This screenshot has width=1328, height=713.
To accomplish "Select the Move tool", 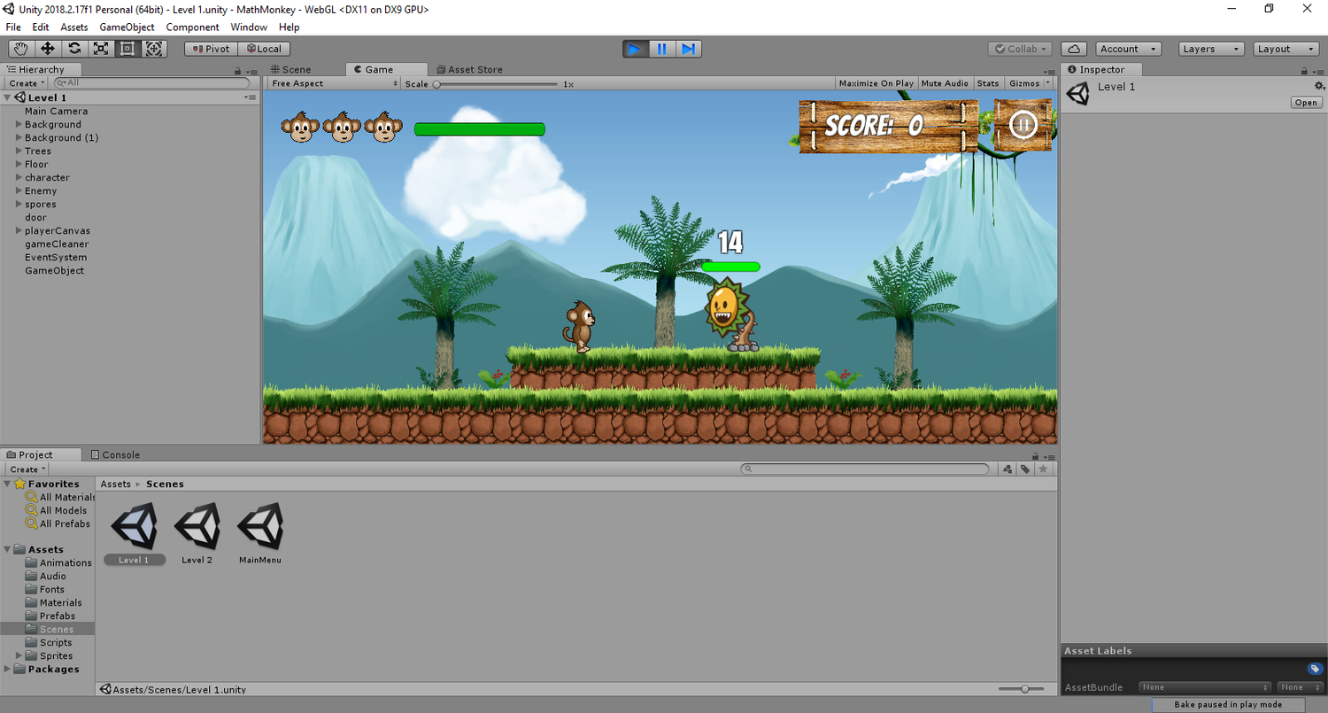I will (47, 49).
